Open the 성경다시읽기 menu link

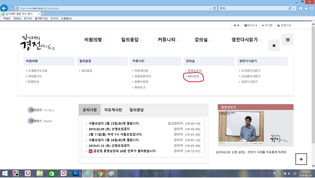click(x=249, y=82)
